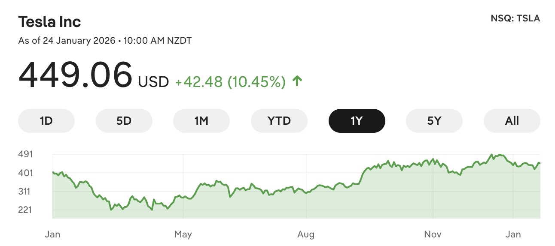Select the 5D time range
The image size is (555, 246).
[x=124, y=121]
